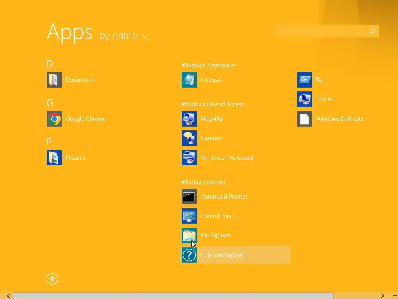Click the Help and Support question mark icon
The height and width of the screenshot is (299, 398).
point(189,255)
